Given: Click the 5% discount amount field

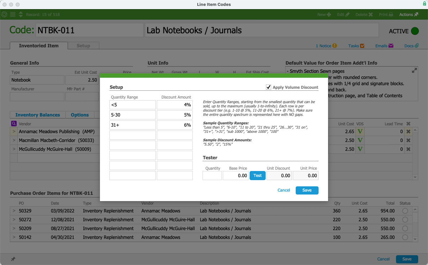Looking at the screenshot, I should tap(175, 115).
